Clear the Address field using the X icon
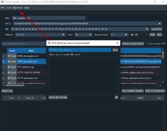This screenshot has width=167, height=131. tap(63, 35)
